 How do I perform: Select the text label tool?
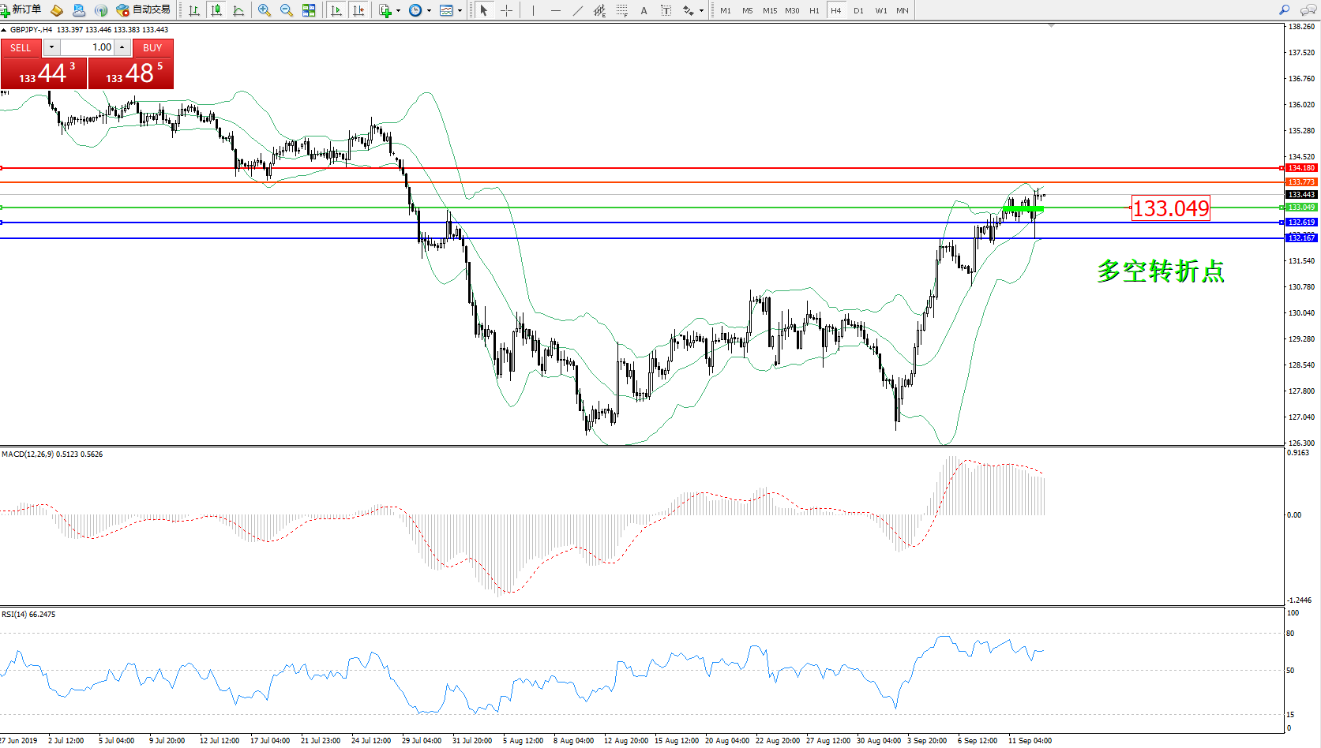click(x=644, y=10)
